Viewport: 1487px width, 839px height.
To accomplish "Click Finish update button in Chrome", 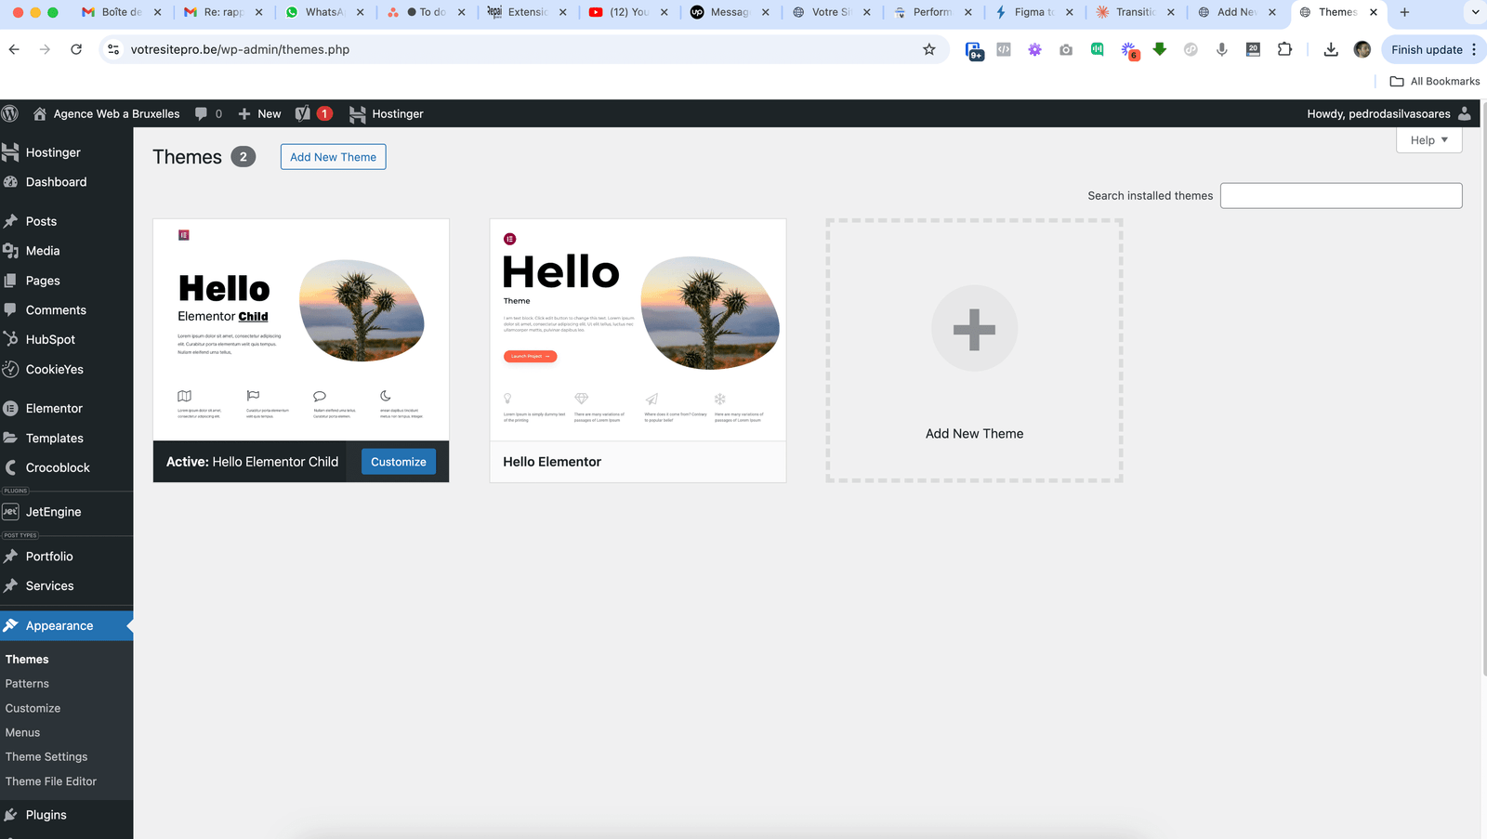I will (x=1434, y=49).
